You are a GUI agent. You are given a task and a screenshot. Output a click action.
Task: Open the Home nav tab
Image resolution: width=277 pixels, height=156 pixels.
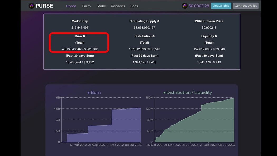(x=71, y=6)
